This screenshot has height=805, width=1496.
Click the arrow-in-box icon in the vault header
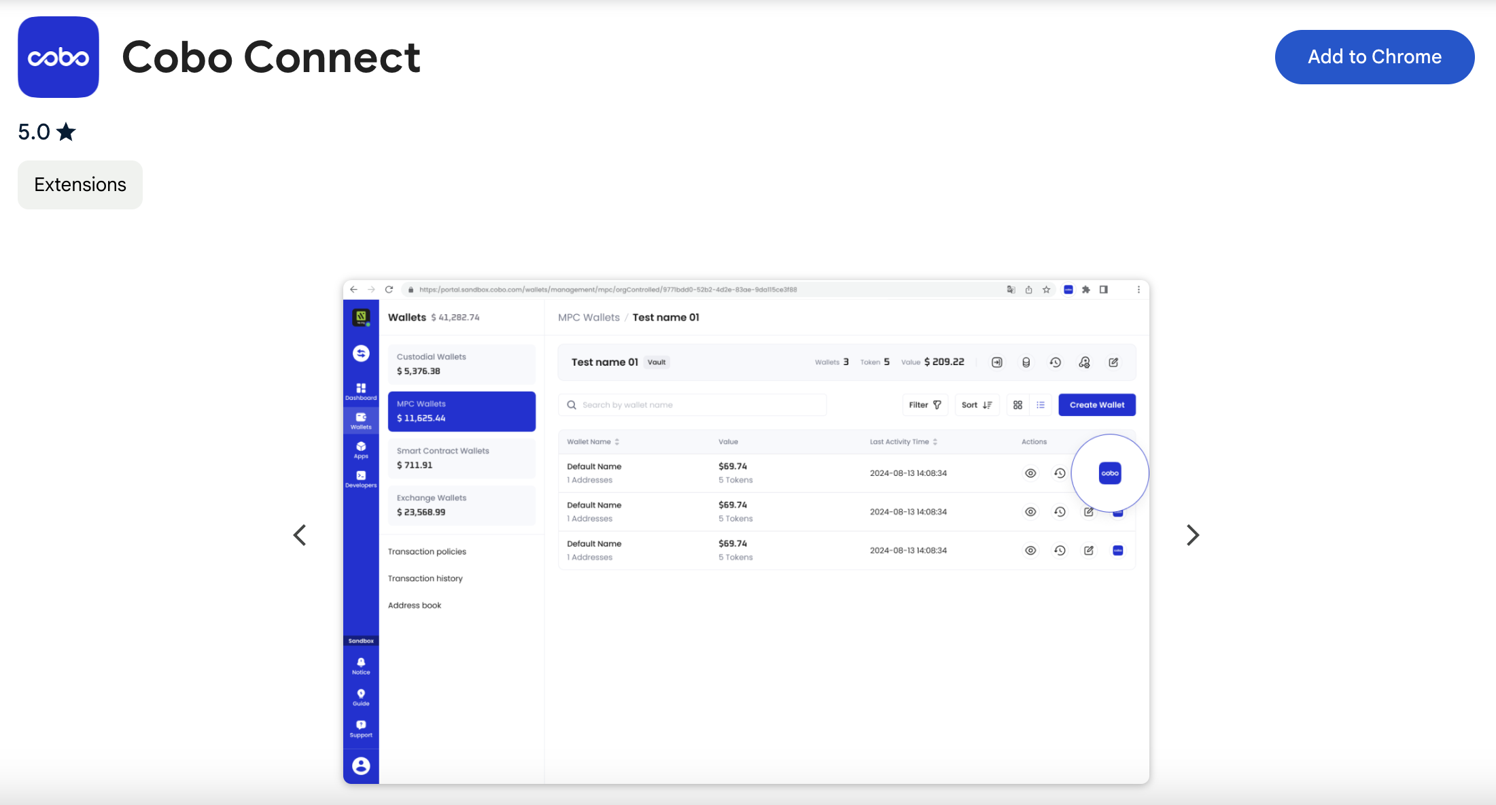[x=997, y=362]
